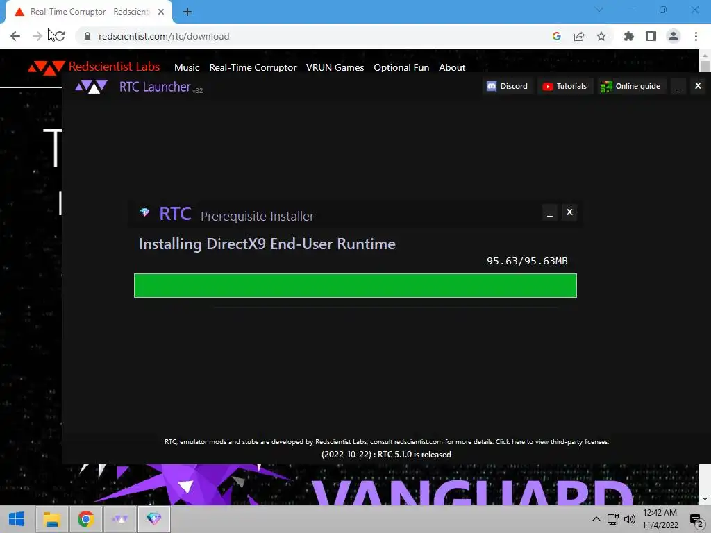Open the Online guide button
The height and width of the screenshot is (533, 711).
pyautogui.click(x=630, y=86)
